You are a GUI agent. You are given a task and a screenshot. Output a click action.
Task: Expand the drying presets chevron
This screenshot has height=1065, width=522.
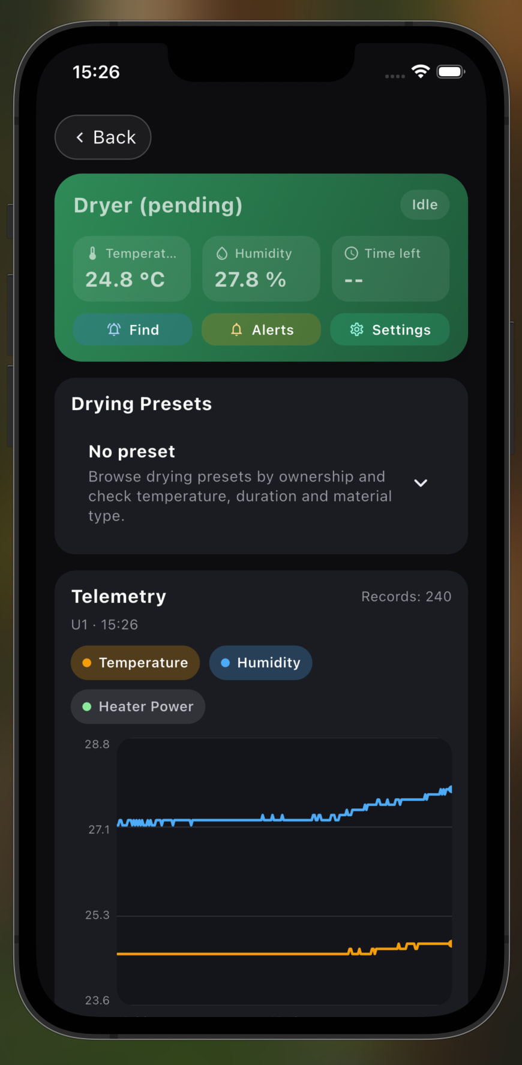(x=421, y=483)
